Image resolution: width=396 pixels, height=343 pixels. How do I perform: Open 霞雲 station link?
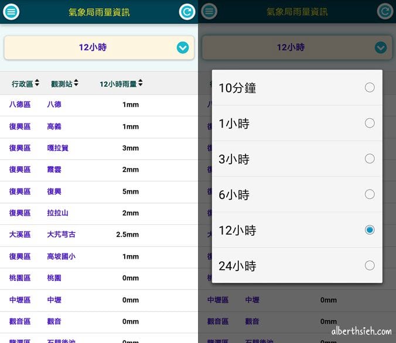coord(54,169)
